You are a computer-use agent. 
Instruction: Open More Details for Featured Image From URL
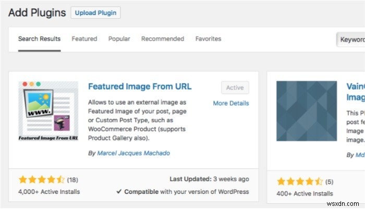pos(231,103)
